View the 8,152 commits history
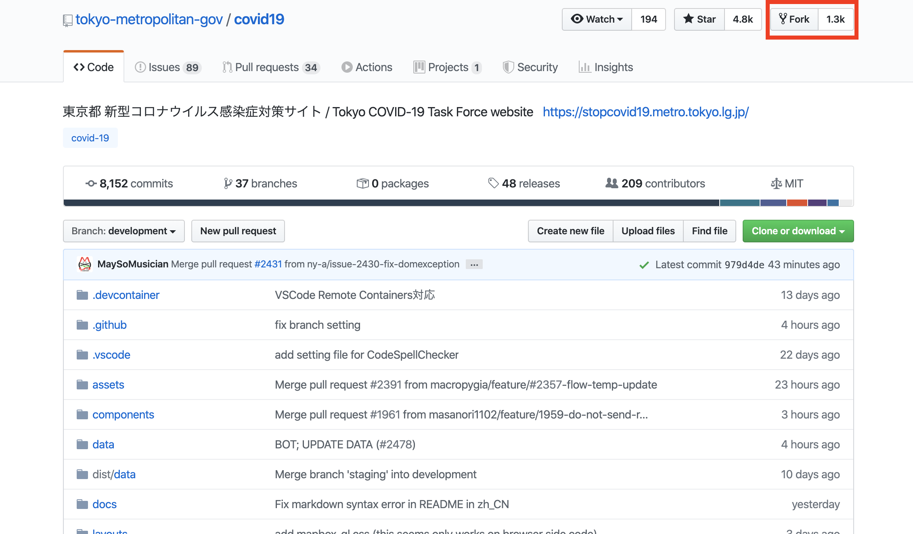 click(x=129, y=183)
